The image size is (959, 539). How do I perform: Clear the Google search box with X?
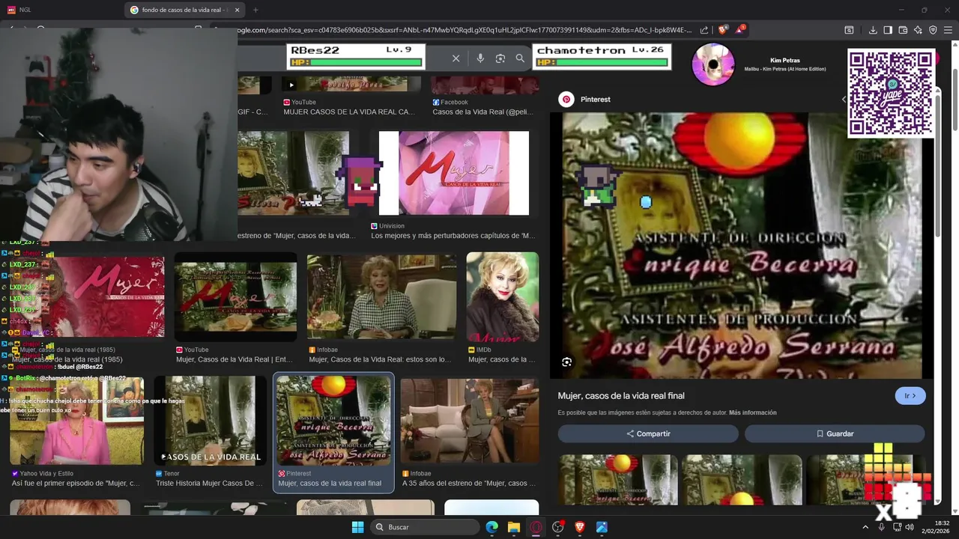[456, 58]
